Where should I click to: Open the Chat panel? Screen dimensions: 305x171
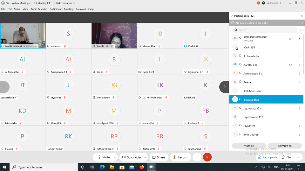(x=287, y=157)
